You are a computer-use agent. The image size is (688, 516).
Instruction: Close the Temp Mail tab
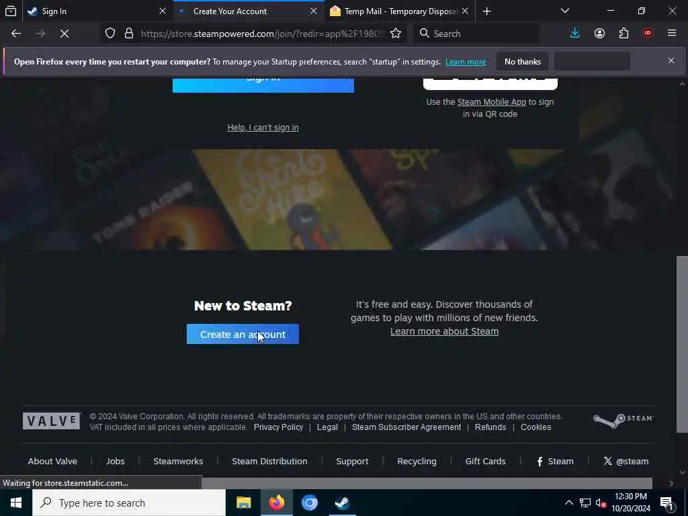click(x=465, y=11)
